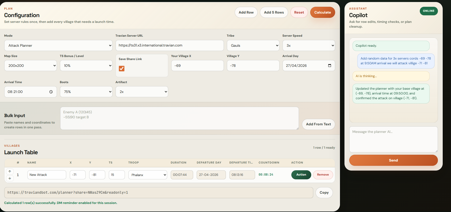Click the Add 5 Rows button
The width and height of the screenshot is (451, 212).
[274, 12]
